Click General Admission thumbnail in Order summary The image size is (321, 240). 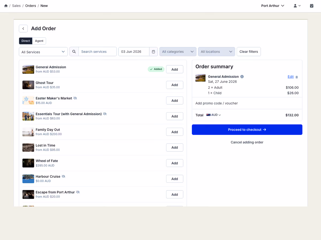[201, 78]
